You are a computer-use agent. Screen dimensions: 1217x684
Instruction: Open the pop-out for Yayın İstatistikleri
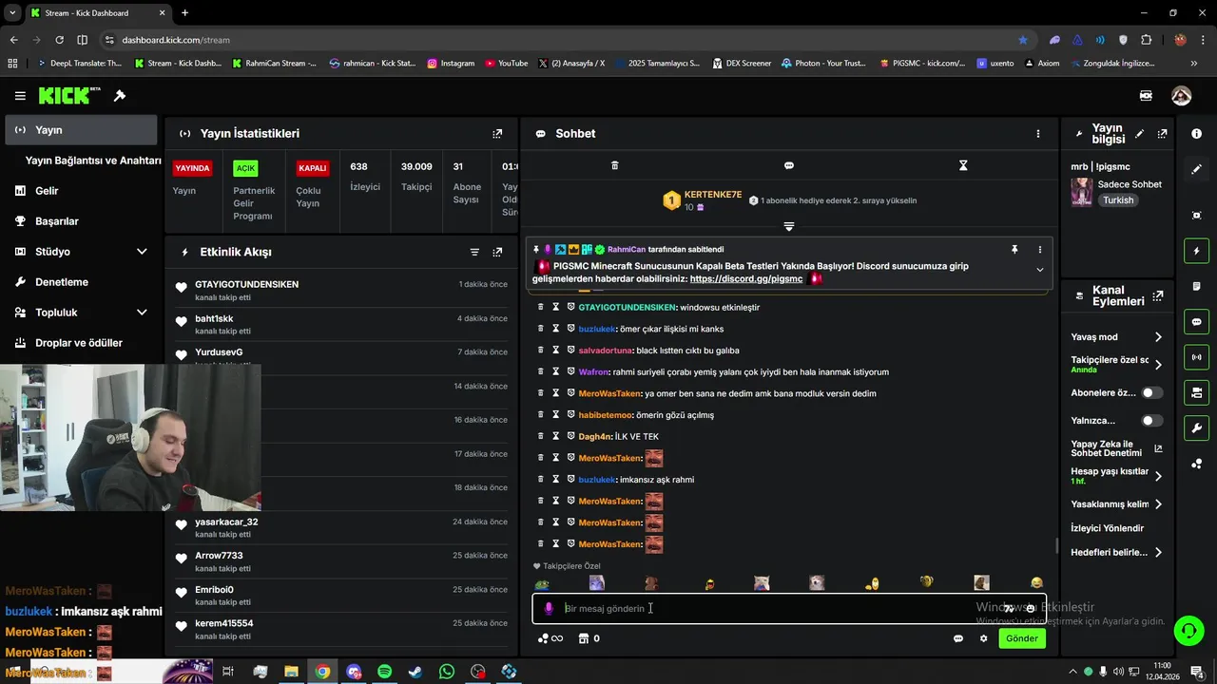(497, 134)
